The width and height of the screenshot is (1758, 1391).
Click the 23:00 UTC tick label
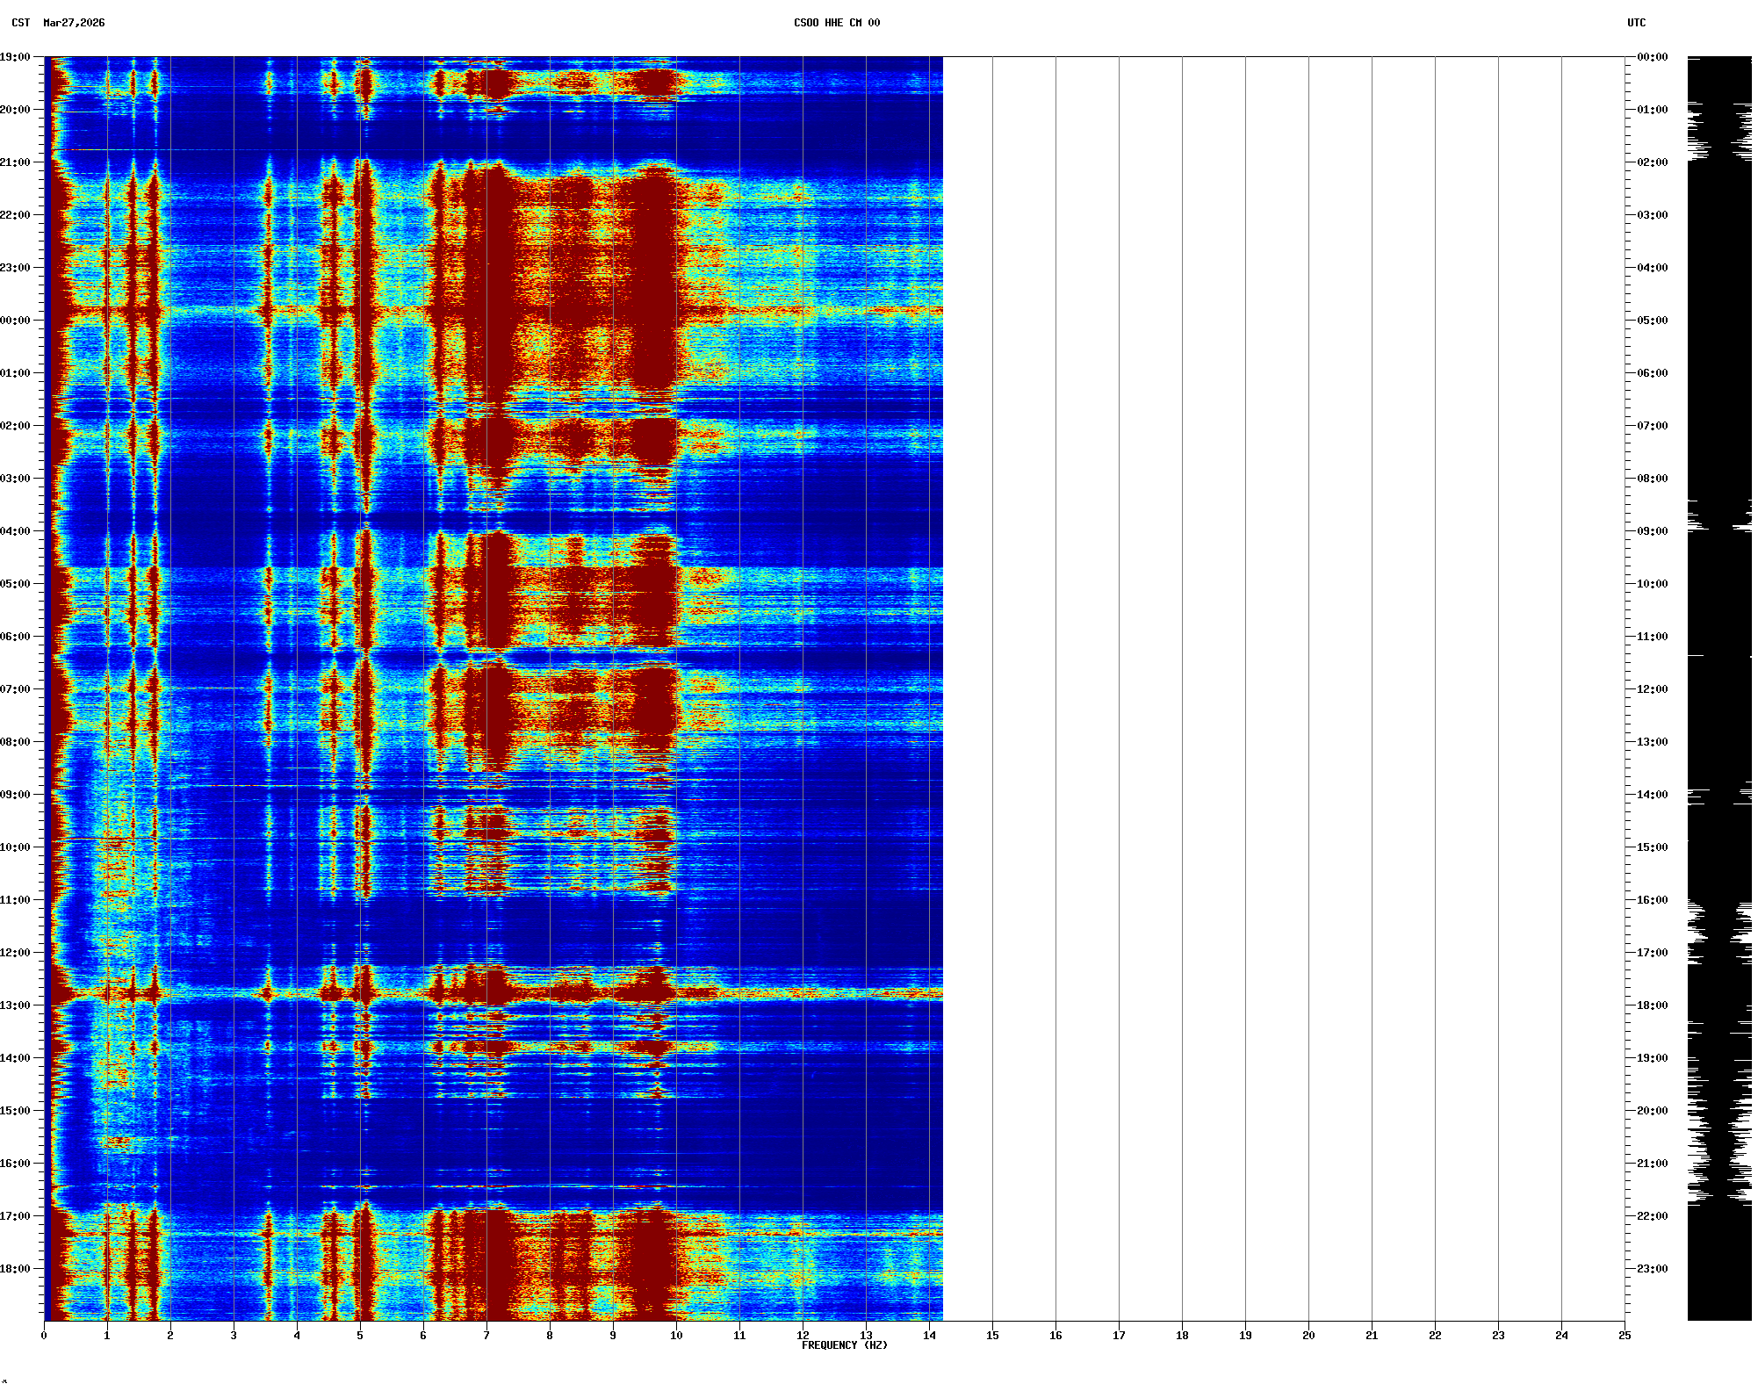1652,1269
